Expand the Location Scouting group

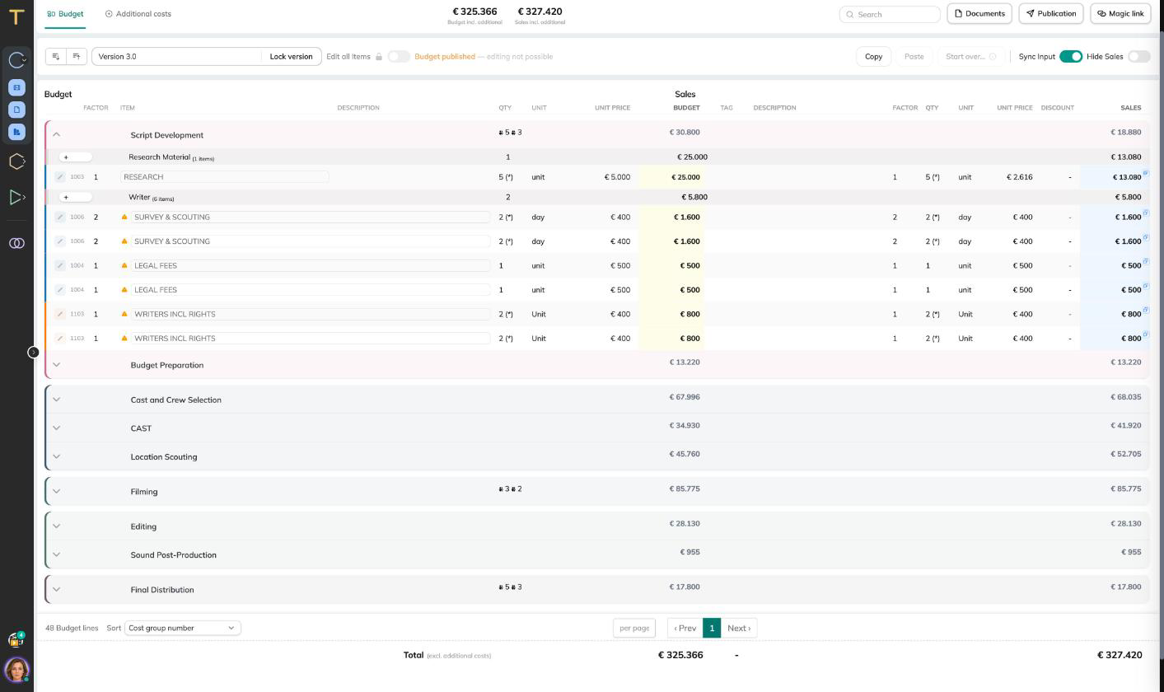(x=57, y=456)
